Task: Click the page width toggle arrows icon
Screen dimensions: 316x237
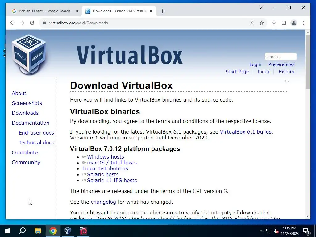Action: [287, 81]
